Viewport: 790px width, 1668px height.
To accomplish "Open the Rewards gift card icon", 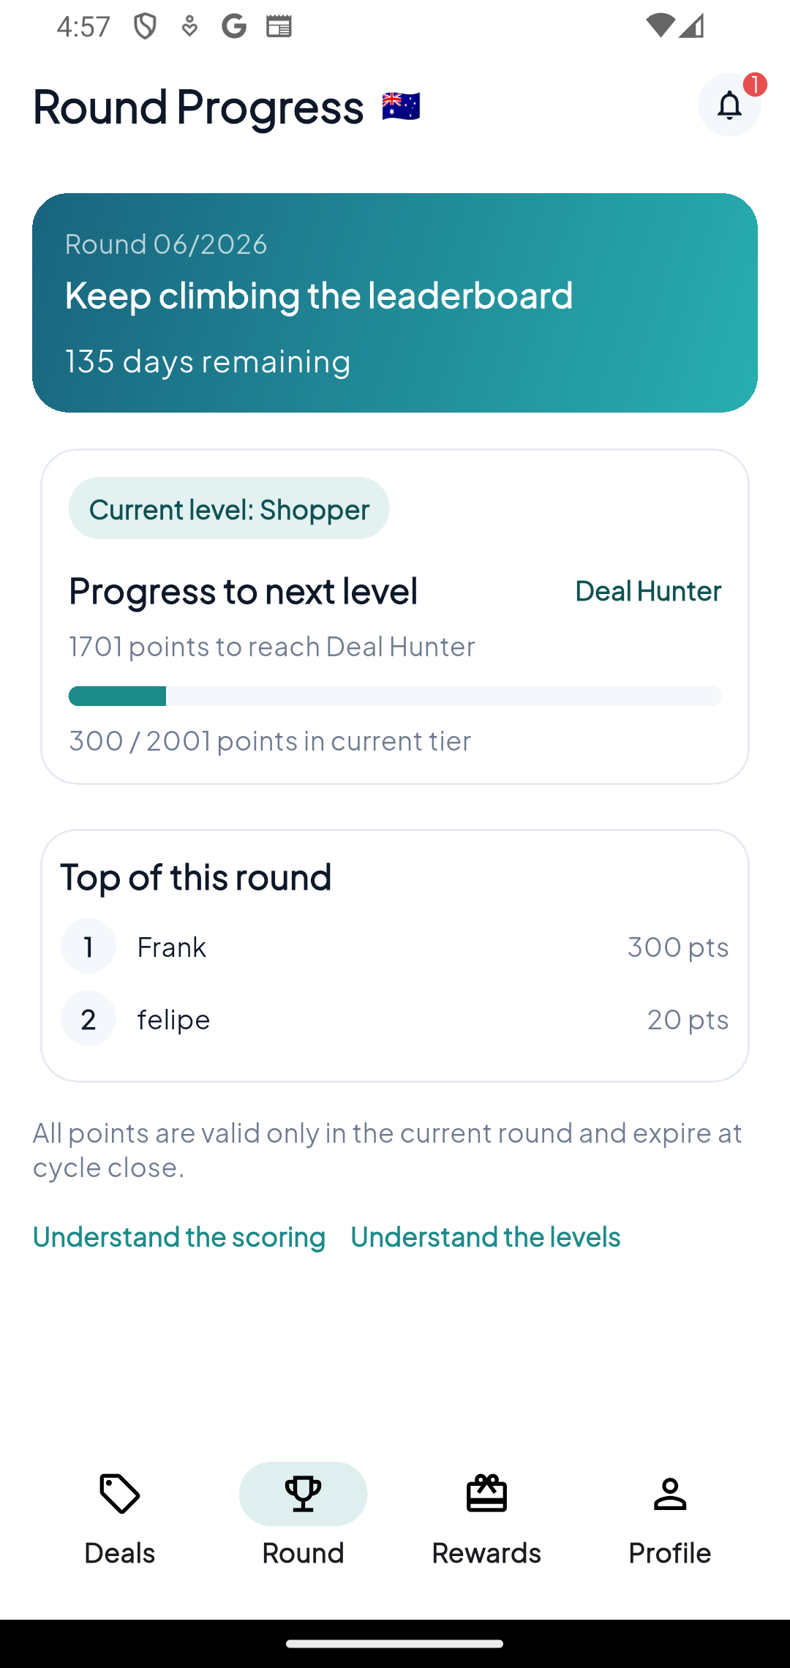I will pos(486,1493).
